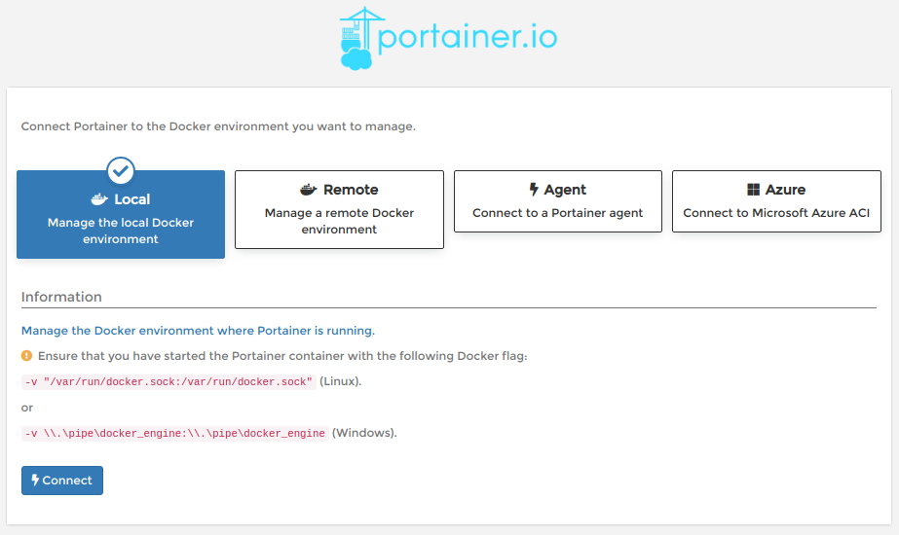899x535 pixels.
Task: Click the checkmark badge on the Local card
Action: (121, 170)
